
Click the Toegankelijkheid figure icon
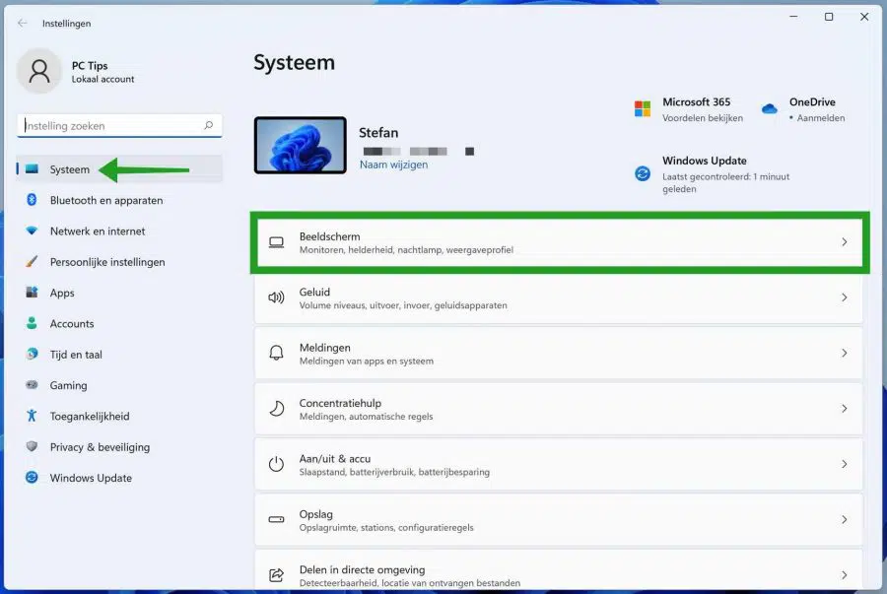coord(32,416)
